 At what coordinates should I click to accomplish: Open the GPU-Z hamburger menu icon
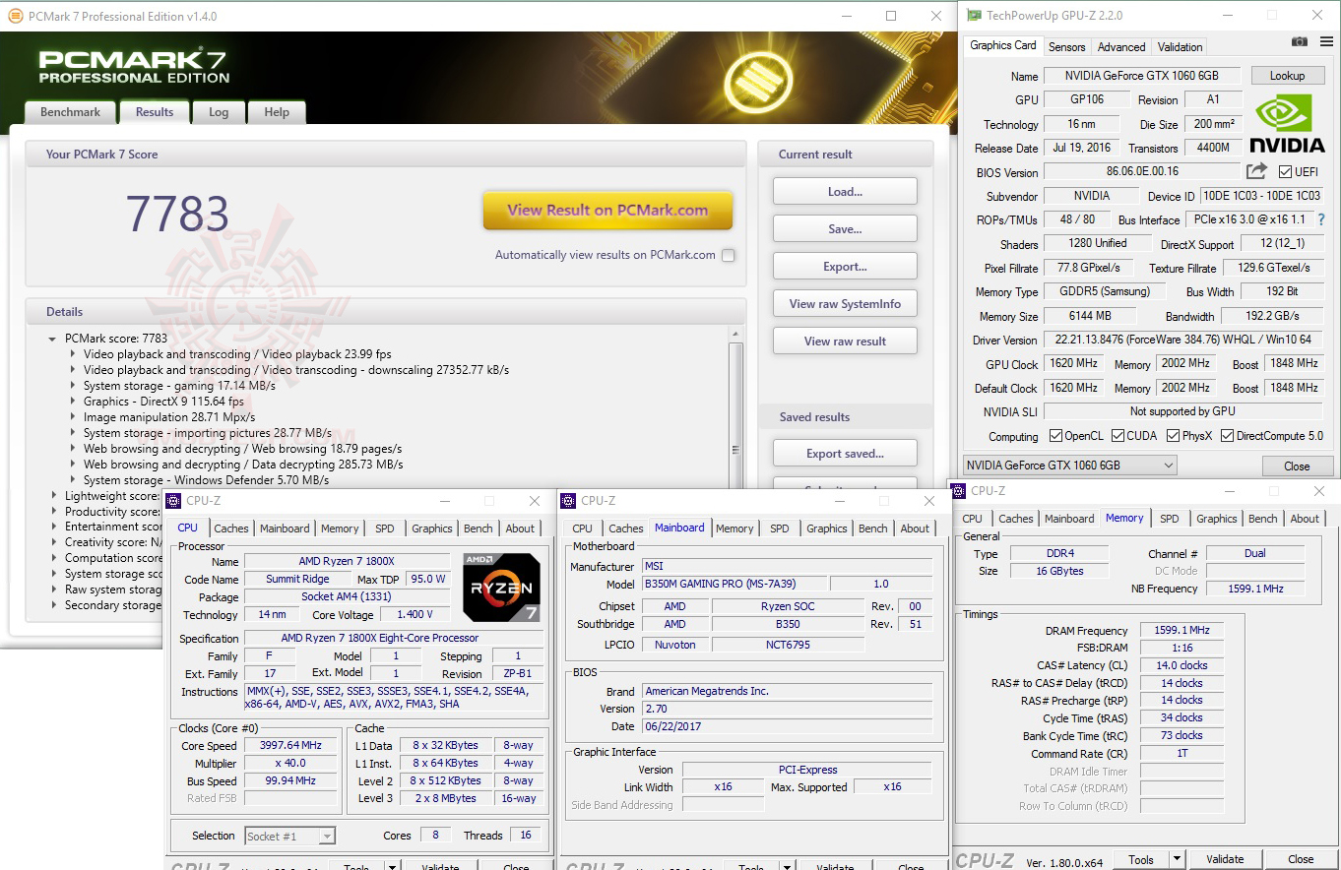1325,41
